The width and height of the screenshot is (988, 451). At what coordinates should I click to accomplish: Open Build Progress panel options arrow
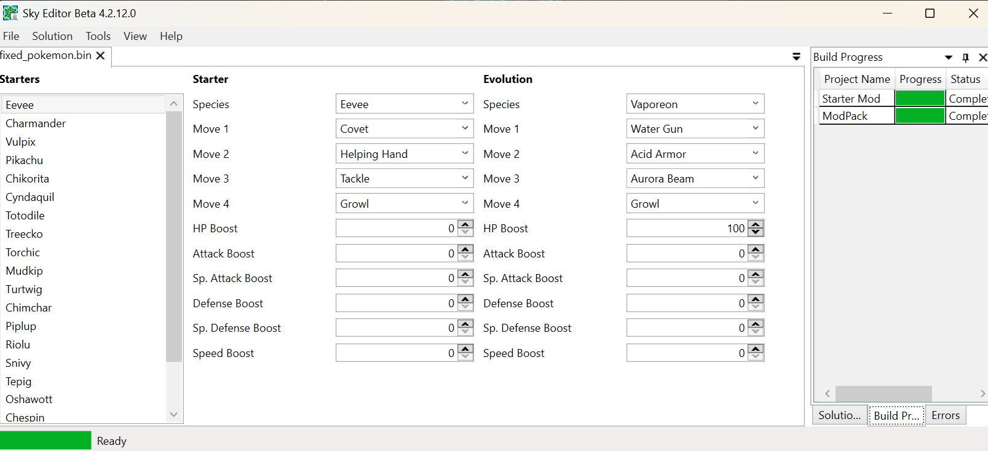pyautogui.click(x=949, y=57)
